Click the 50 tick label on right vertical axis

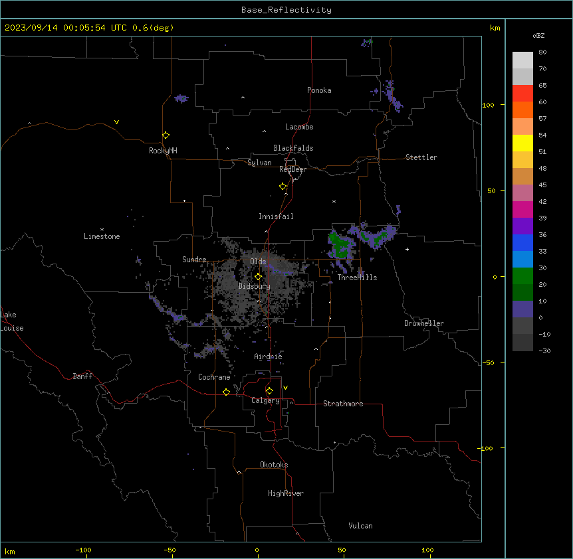491,191
